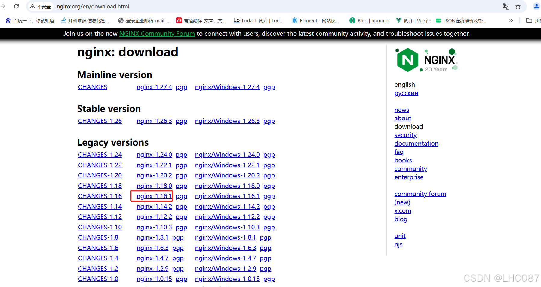
Task: Open CHANGES-1.24 link
Action: (100, 155)
